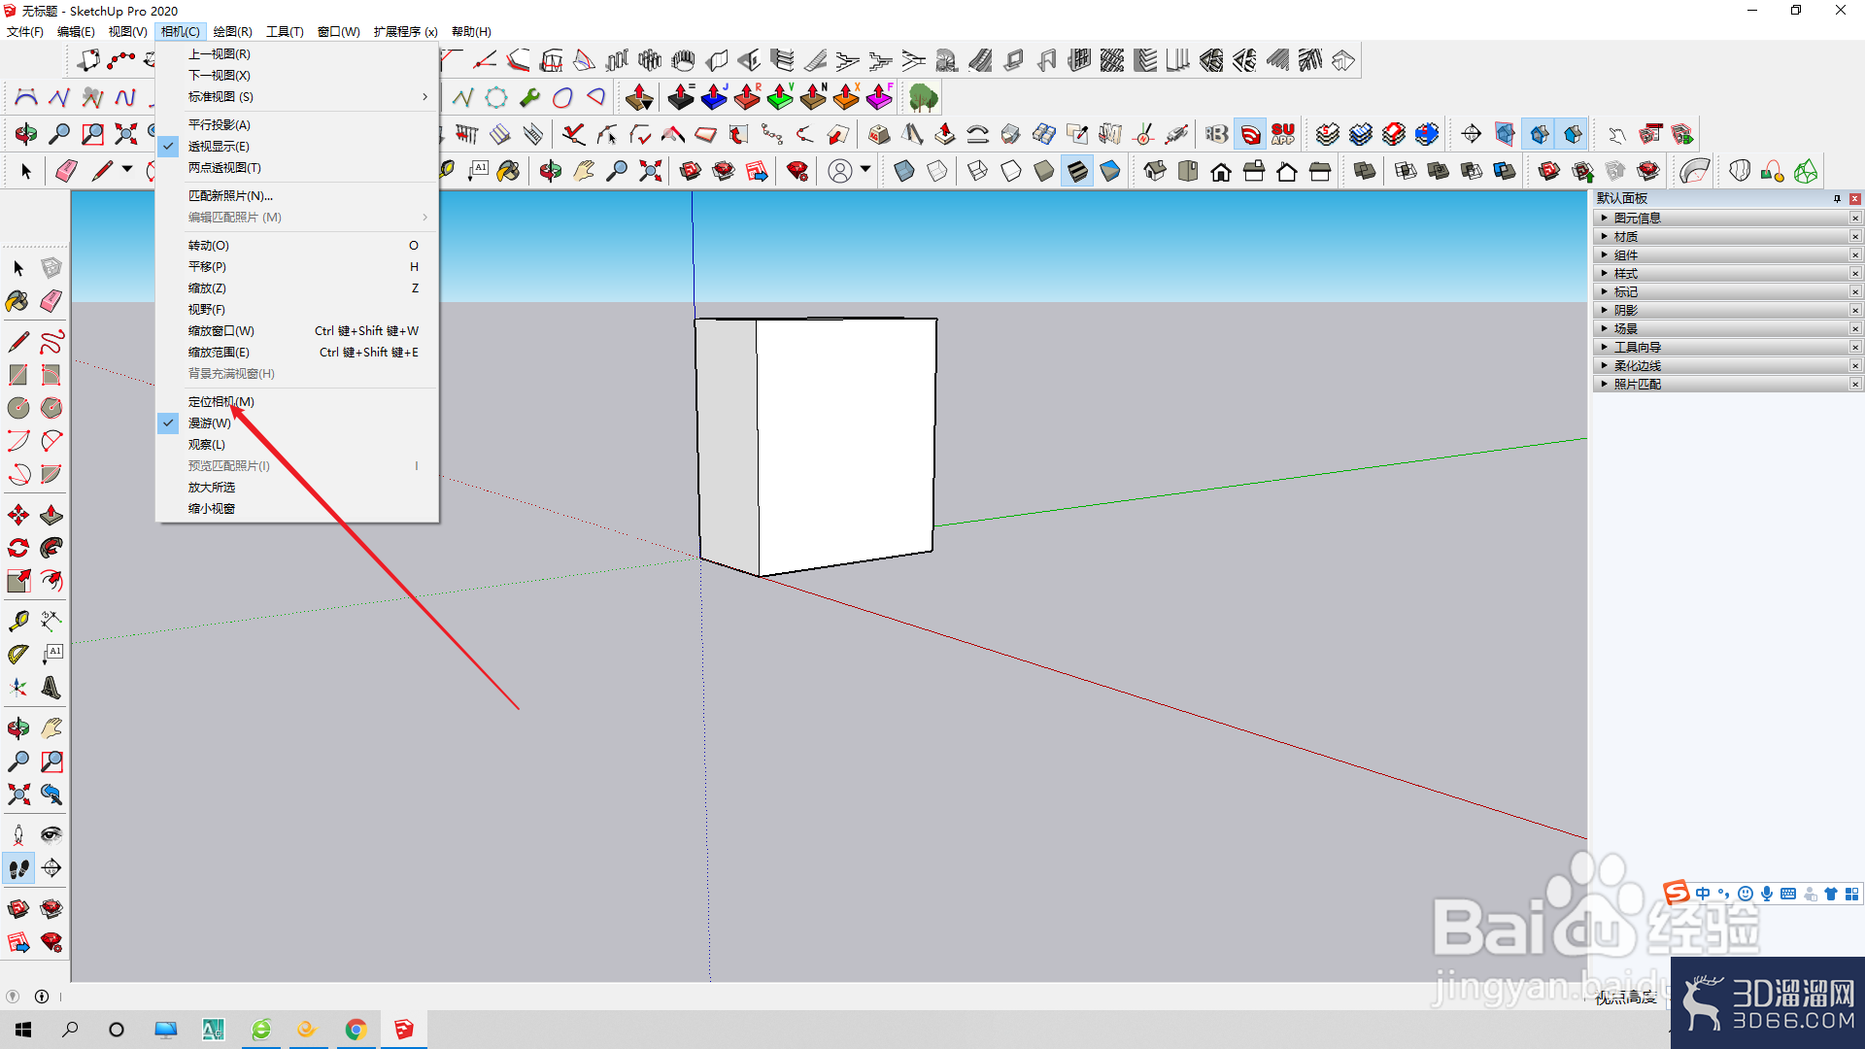
Task: Select the Rectangle tool
Action: [x=18, y=375]
